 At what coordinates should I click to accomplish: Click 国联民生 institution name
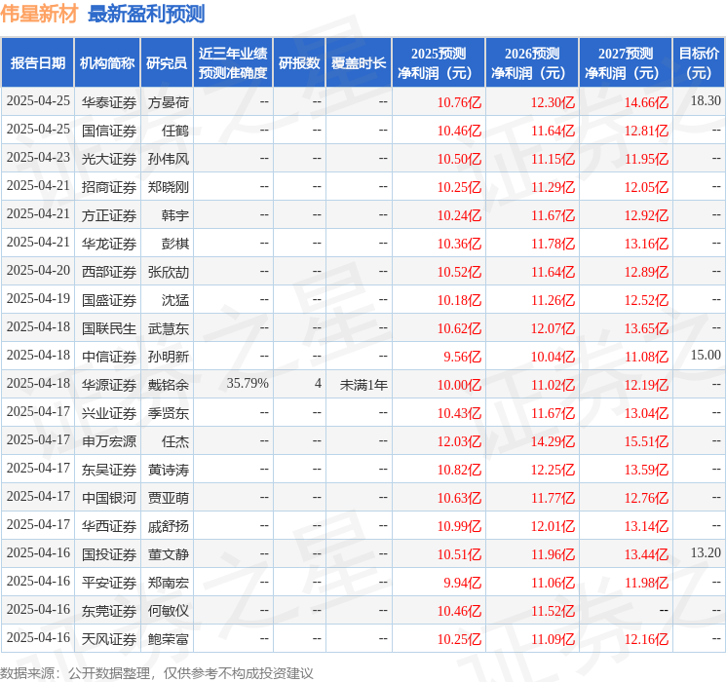109,327
